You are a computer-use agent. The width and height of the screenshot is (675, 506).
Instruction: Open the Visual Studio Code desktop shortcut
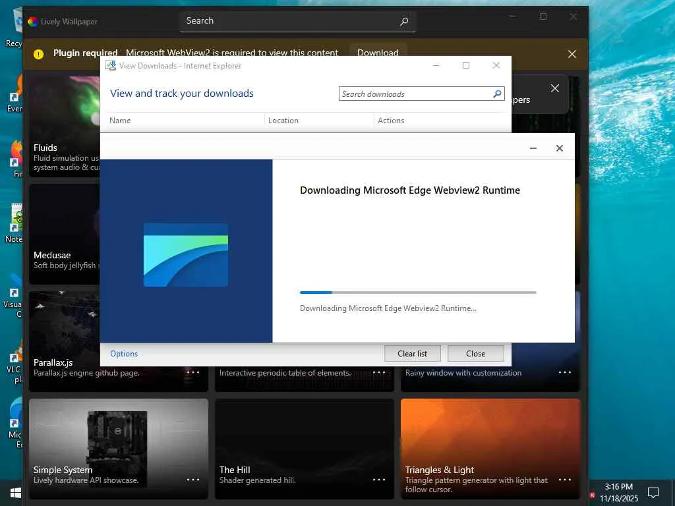point(15,297)
